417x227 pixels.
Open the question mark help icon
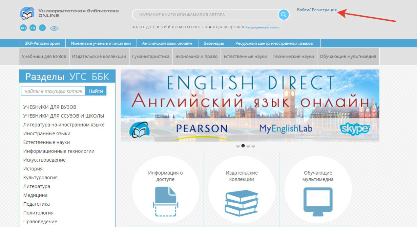click(42, 28)
